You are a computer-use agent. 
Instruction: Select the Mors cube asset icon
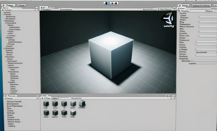click(46, 104)
